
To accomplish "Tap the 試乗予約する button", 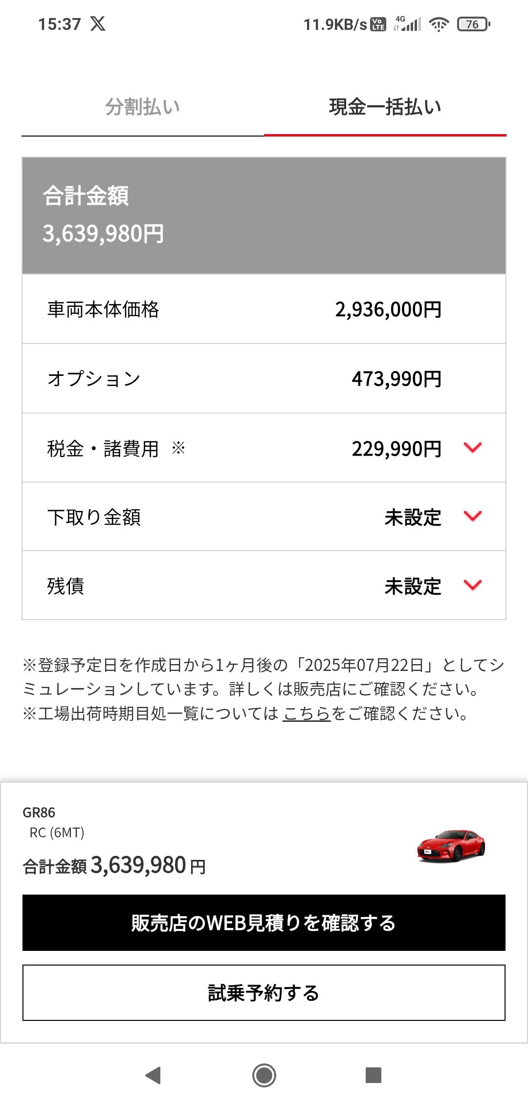I will (264, 993).
